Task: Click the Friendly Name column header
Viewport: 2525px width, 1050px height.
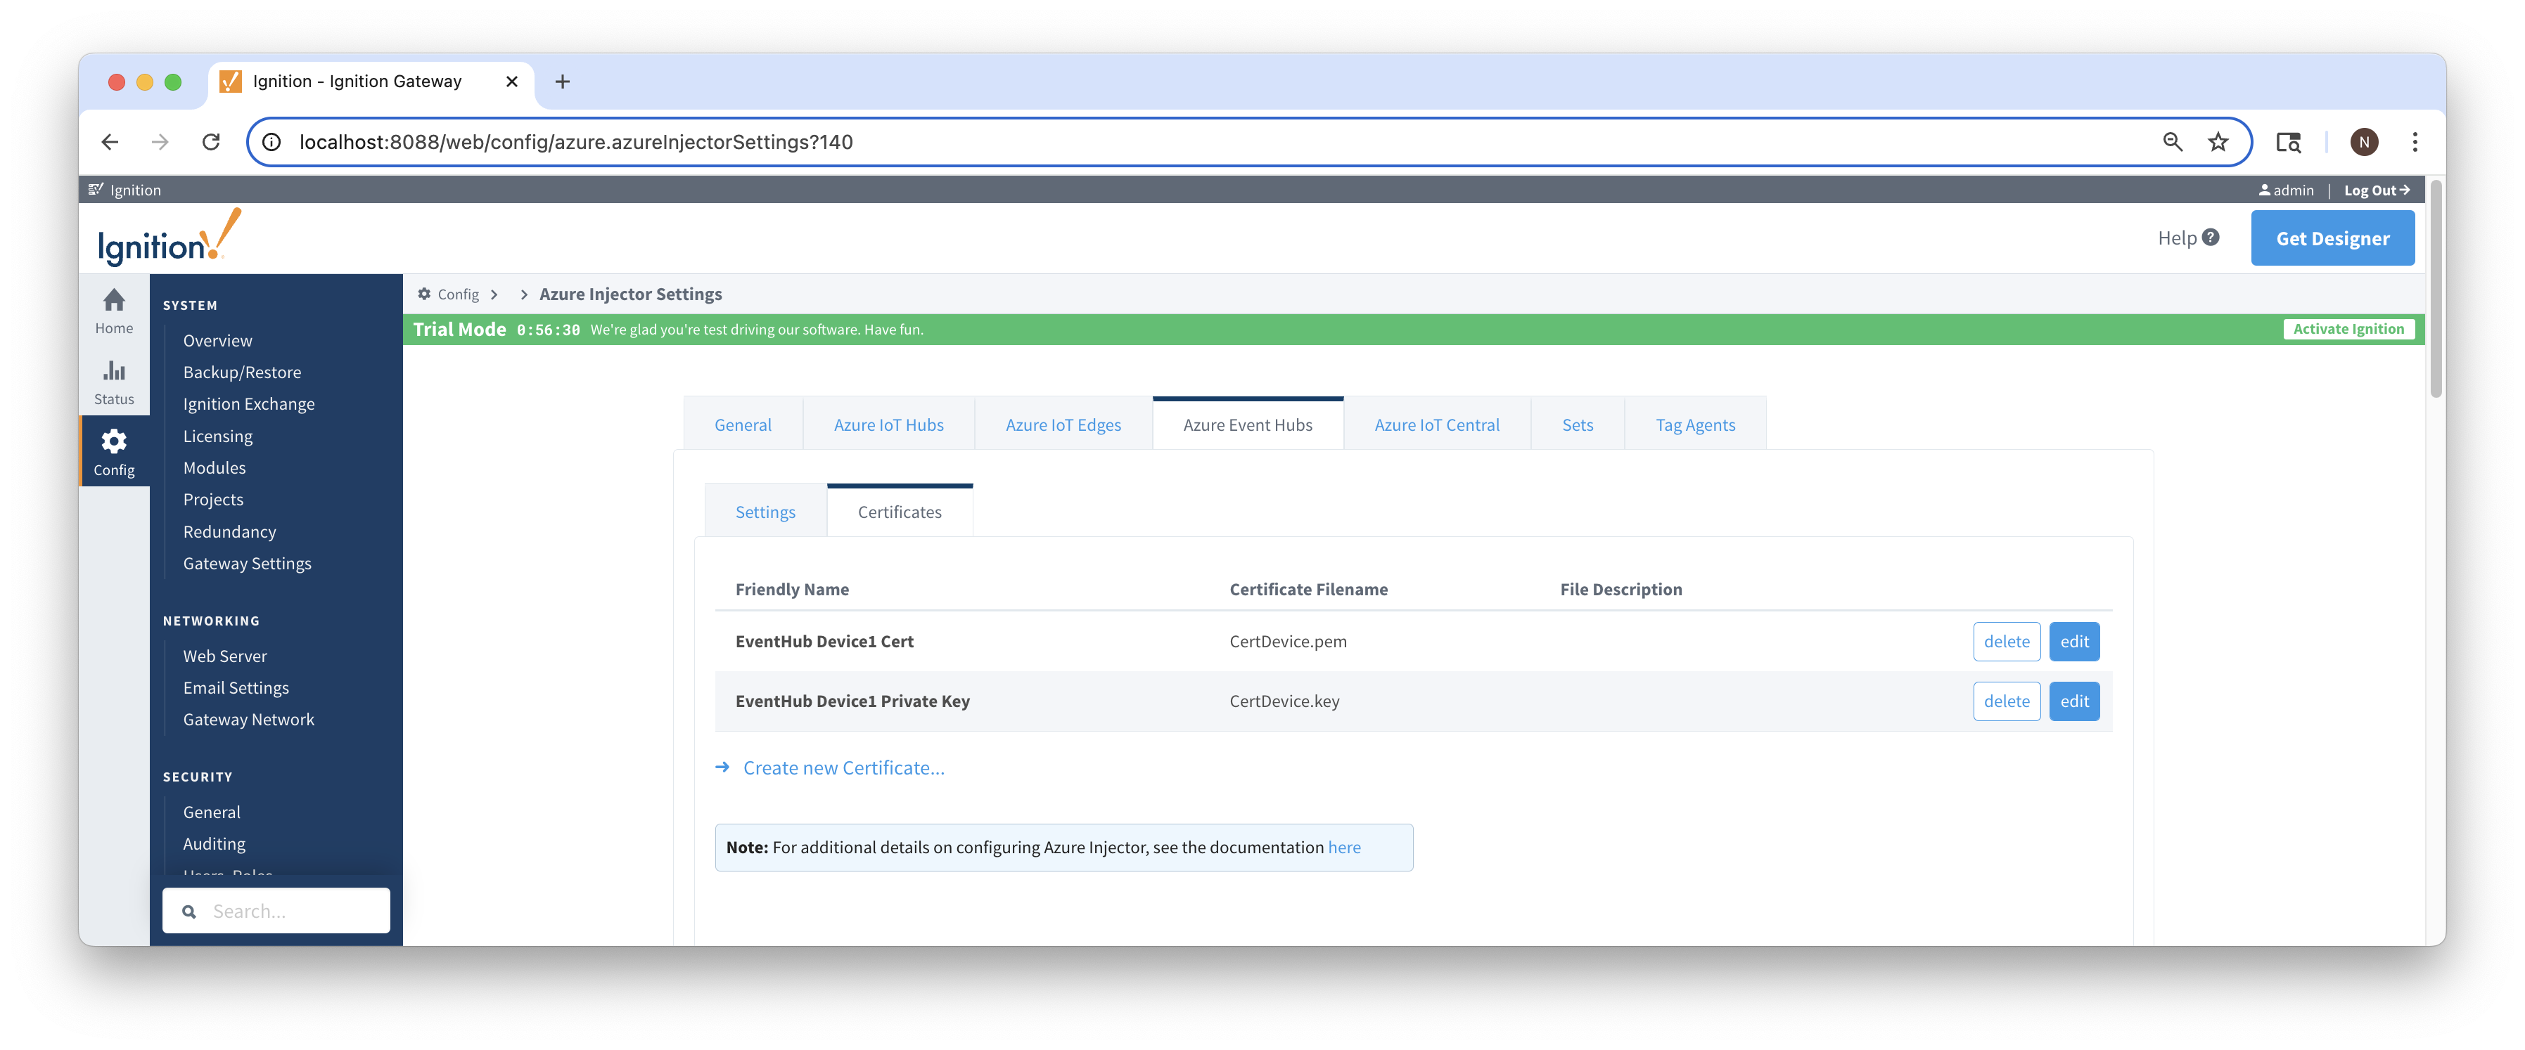Action: [792, 589]
